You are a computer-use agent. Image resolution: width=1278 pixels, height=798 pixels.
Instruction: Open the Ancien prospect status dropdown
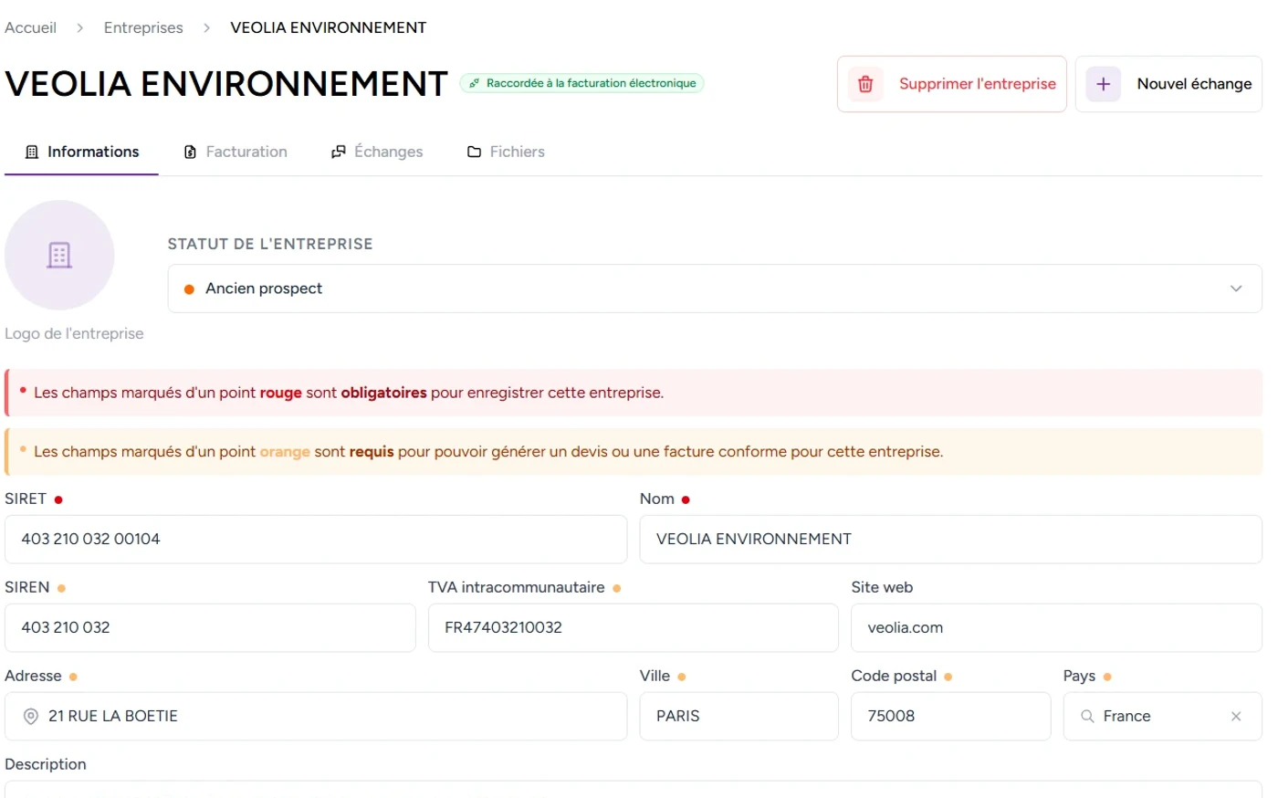pyautogui.click(x=715, y=289)
